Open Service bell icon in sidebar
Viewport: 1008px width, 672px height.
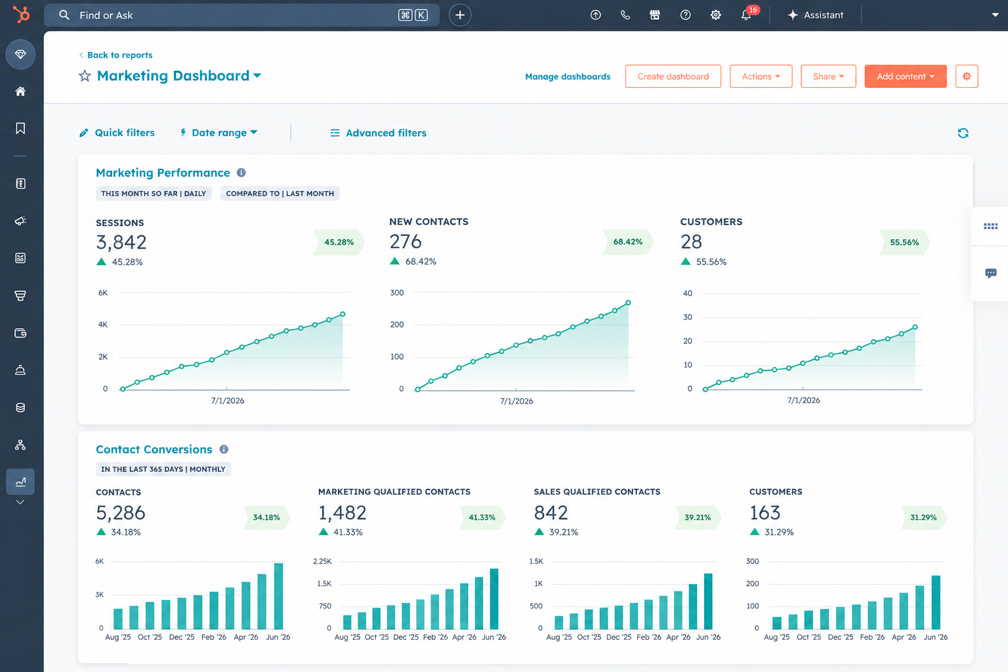point(20,370)
